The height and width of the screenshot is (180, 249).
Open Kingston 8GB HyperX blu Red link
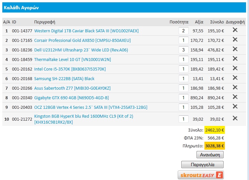(x=84, y=119)
